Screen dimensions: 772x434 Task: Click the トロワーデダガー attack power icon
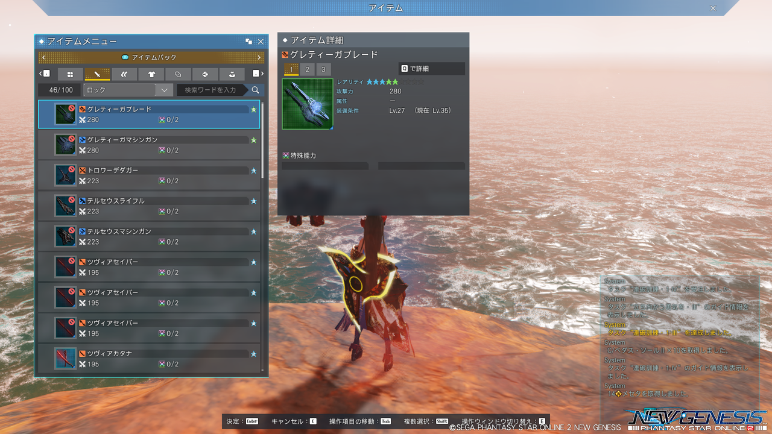pyautogui.click(x=82, y=181)
